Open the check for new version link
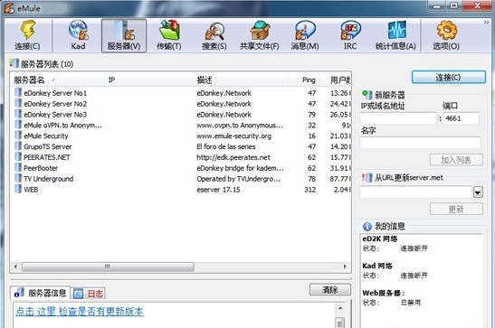 coord(80,312)
